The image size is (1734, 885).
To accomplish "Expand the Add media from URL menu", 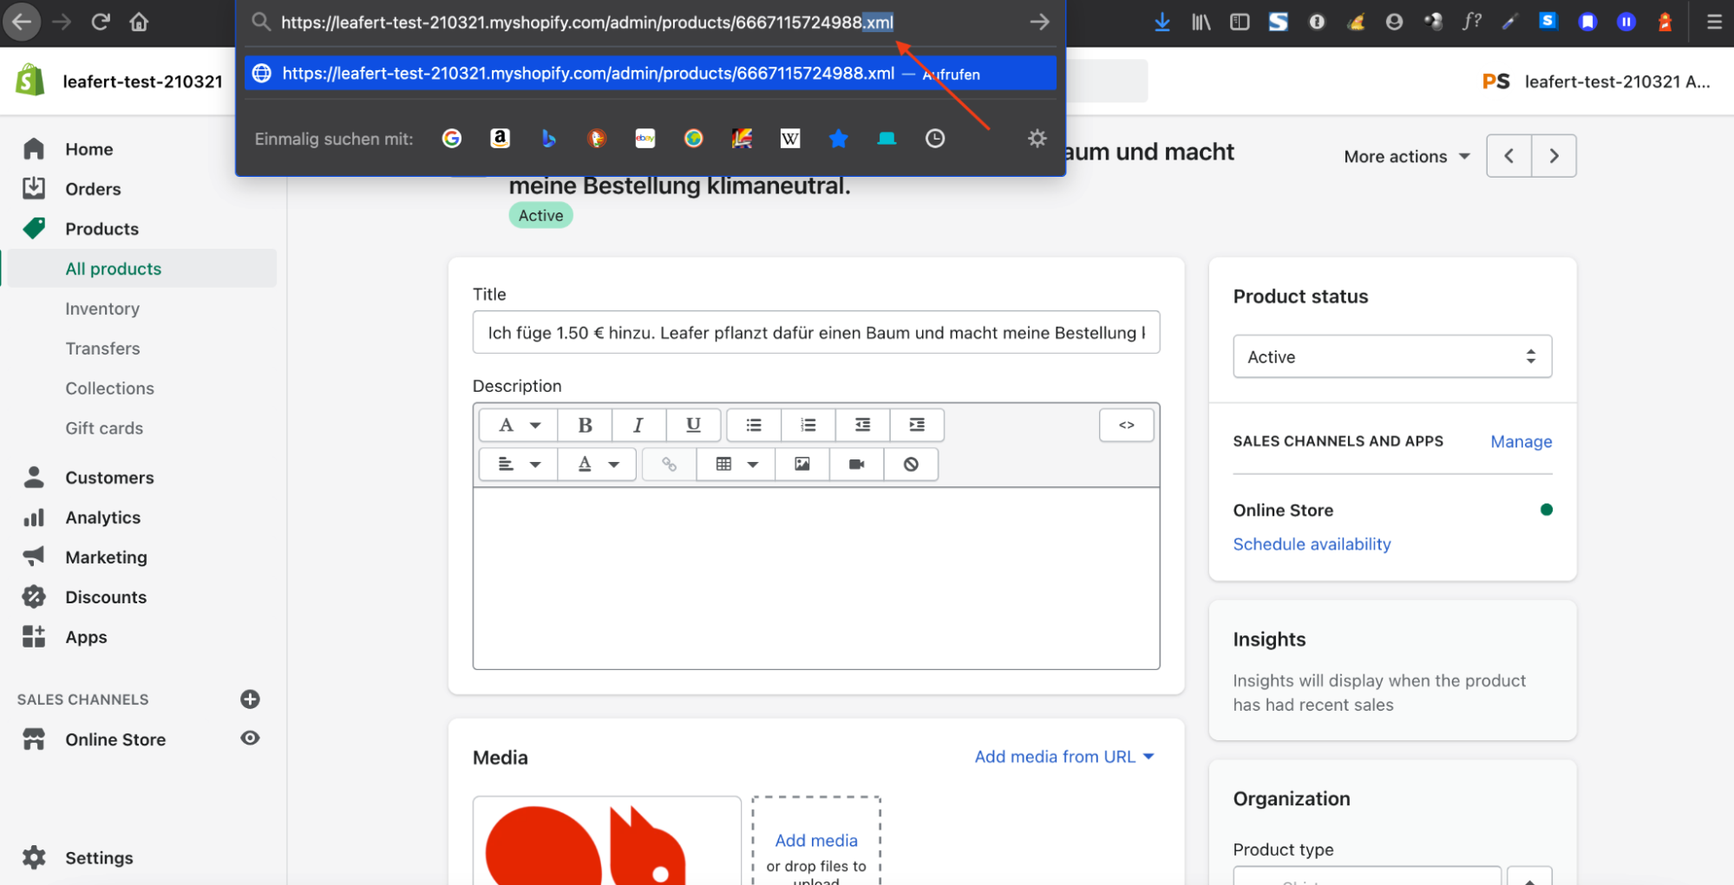I will coord(1063,756).
